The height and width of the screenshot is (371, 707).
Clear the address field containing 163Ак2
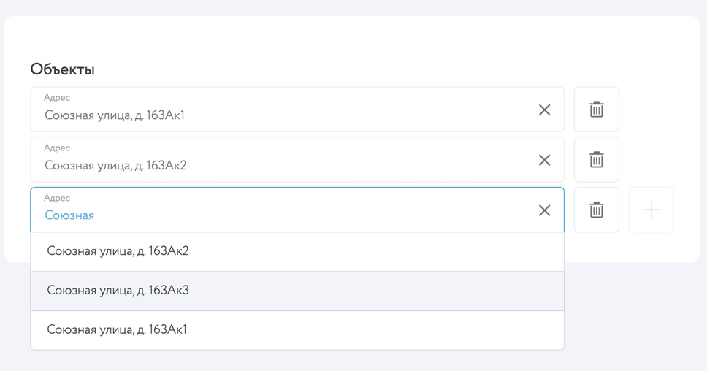544,160
